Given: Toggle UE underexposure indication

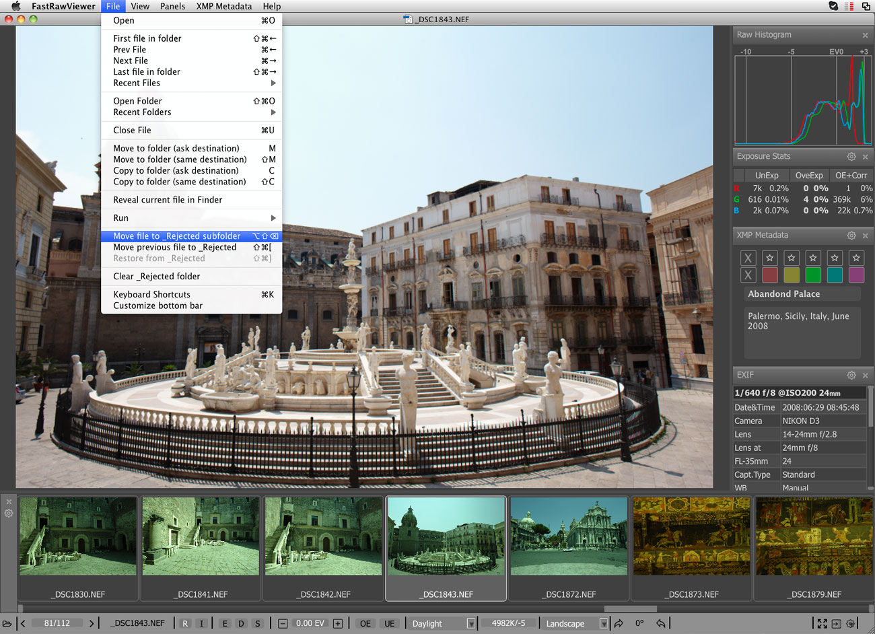Looking at the screenshot, I should click(x=389, y=623).
